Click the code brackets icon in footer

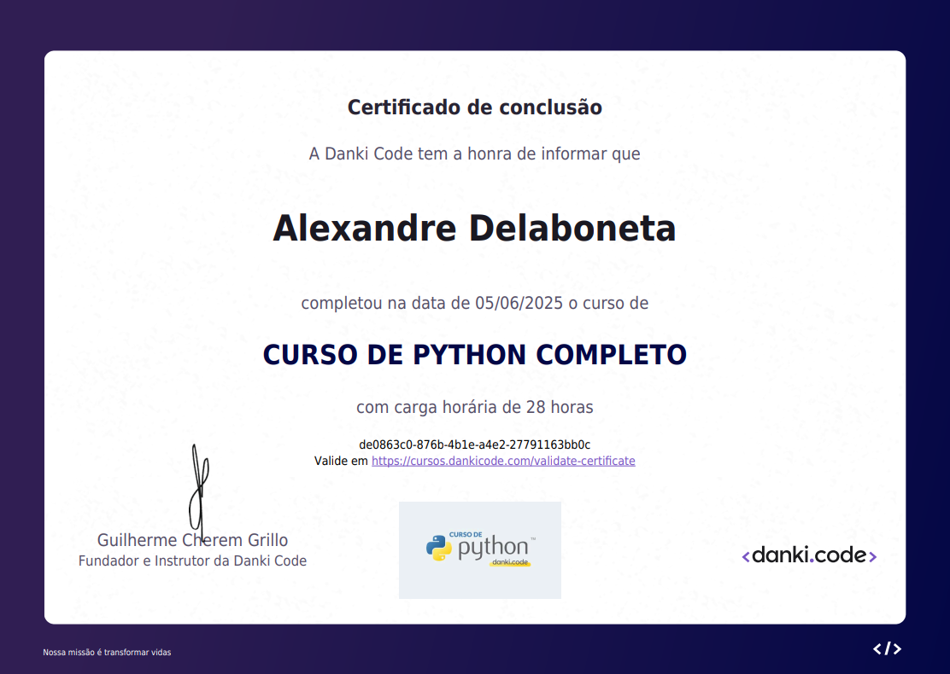click(887, 648)
